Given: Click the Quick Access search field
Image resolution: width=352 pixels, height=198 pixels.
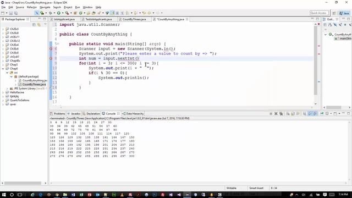Looking at the screenshot, I should [x=319, y=13].
